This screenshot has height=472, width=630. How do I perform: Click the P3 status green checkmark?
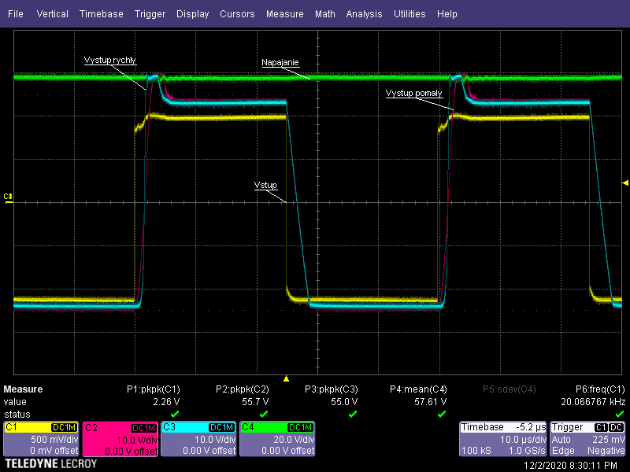[x=352, y=414]
